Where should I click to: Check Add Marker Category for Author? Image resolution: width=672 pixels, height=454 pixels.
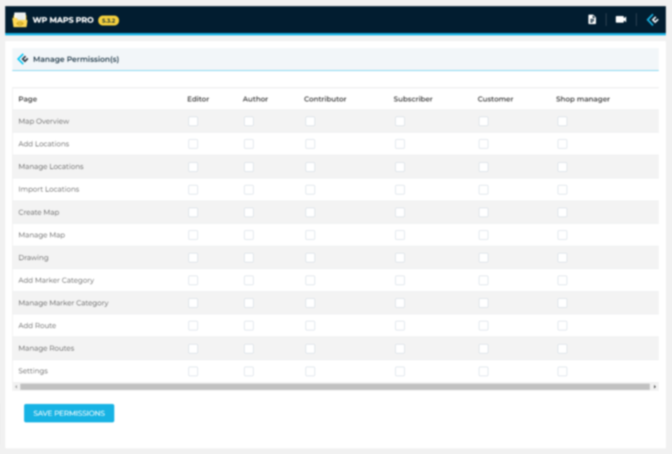coord(249,280)
